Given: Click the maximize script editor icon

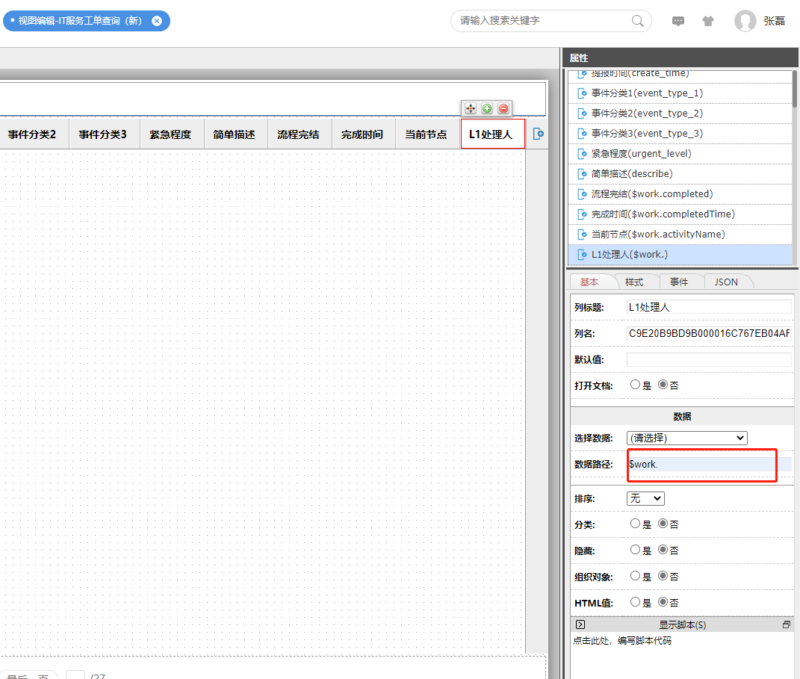Looking at the screenshot, I should (x=786, y=624).
